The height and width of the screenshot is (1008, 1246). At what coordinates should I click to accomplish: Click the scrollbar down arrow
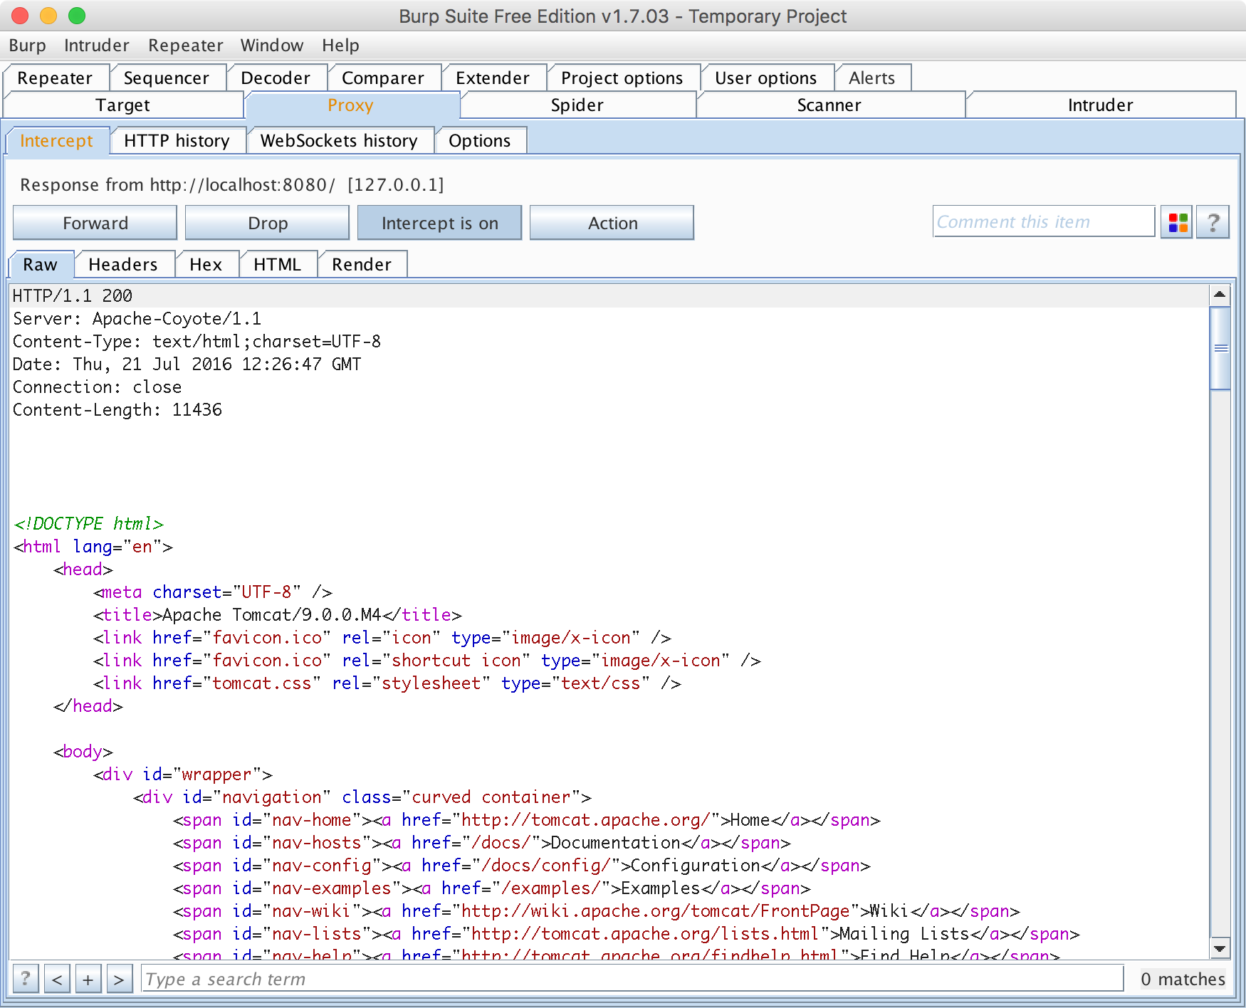pos(1220,948)
